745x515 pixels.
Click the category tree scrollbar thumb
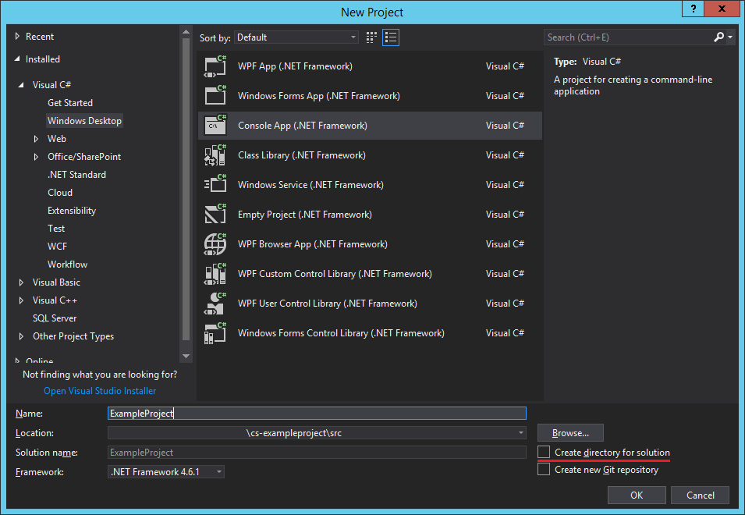coord(186,190)
